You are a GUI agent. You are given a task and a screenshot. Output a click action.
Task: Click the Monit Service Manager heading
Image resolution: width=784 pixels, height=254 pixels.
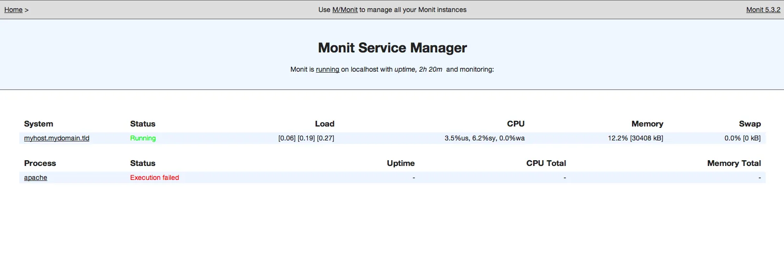pyautogui.click(x=392, y=48)
